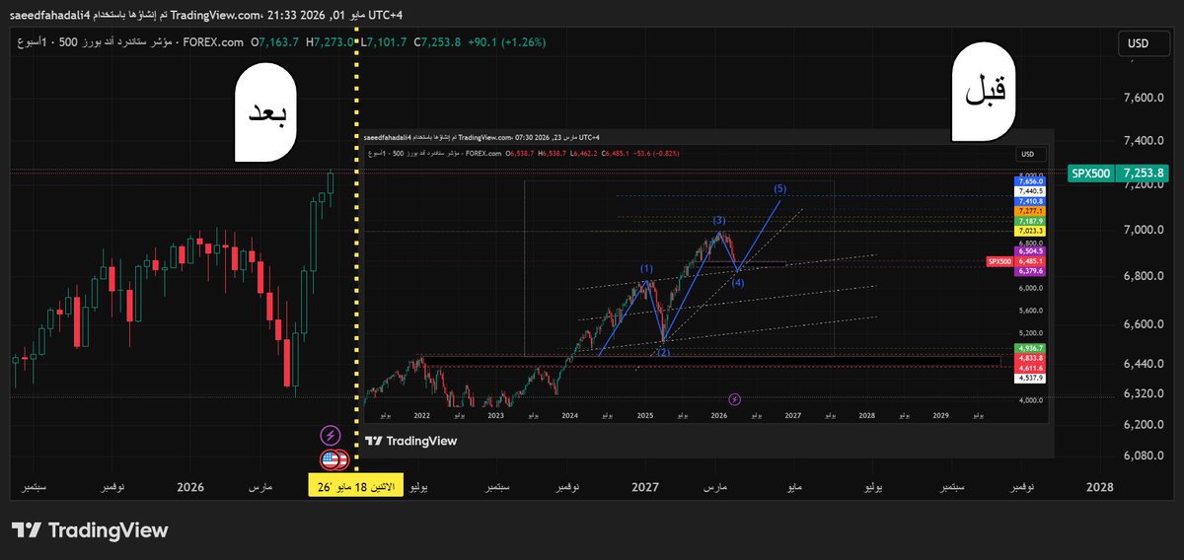Click the wave (2) label in embedded chart
Viewport: 1184px width, 560px height.
[663, 352]
